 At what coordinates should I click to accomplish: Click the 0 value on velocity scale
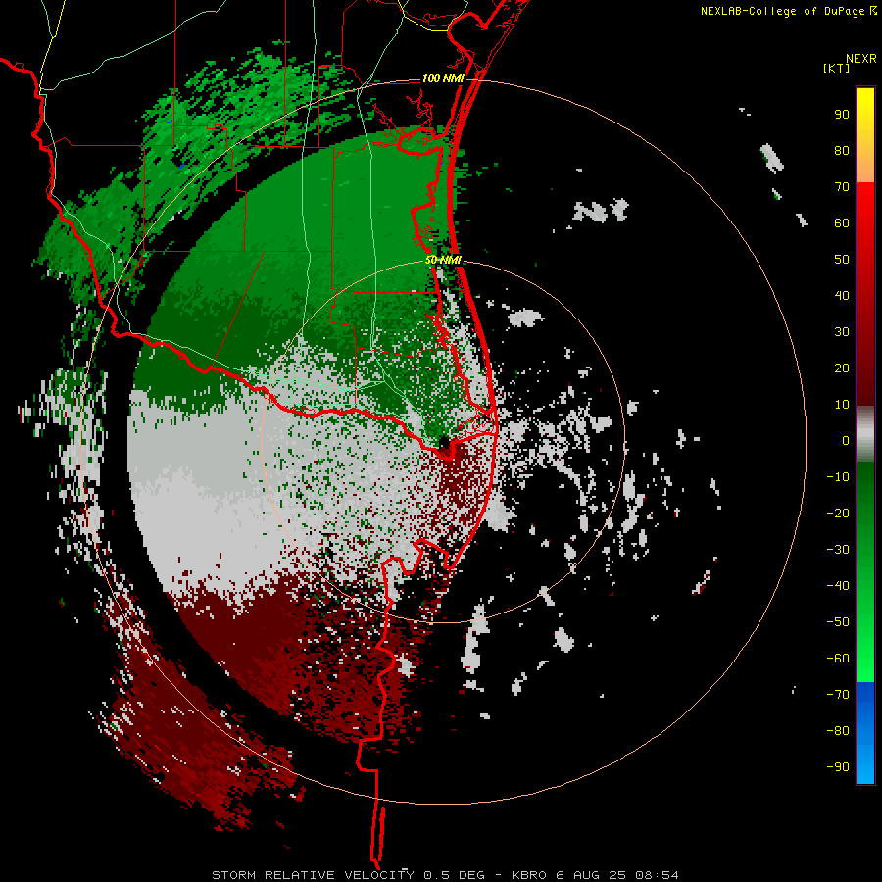point(846,441)
